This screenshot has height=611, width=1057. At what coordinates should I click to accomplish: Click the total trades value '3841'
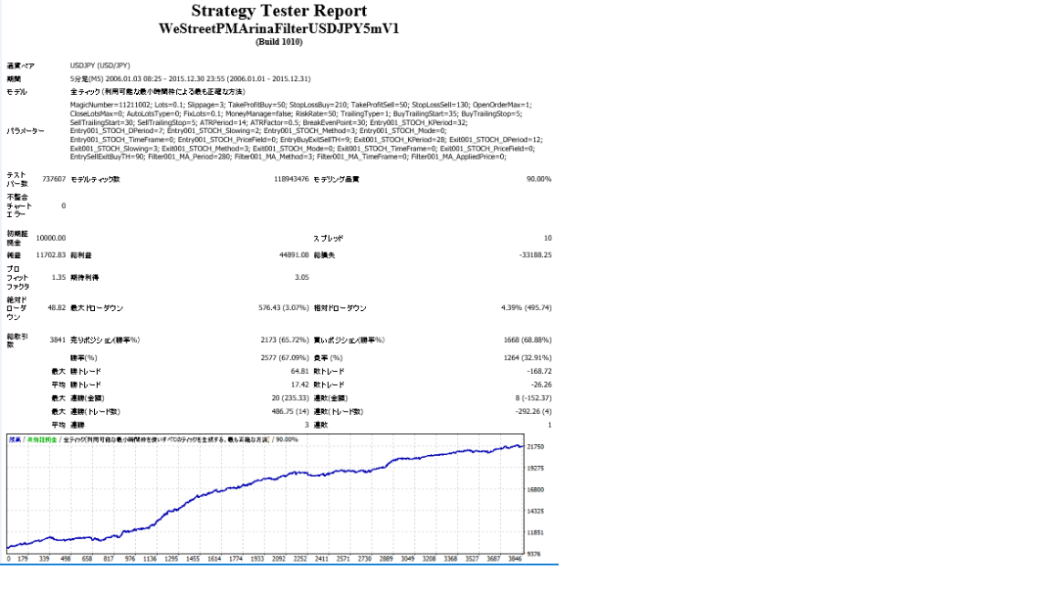(58, 340)
